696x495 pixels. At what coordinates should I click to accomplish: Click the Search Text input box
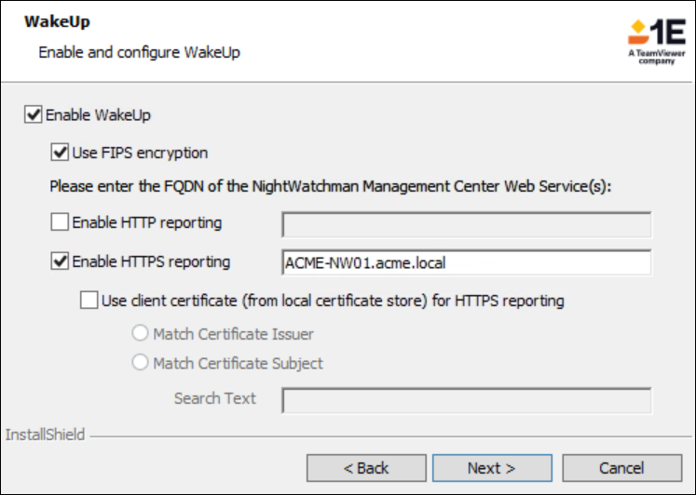click(466, 400)
